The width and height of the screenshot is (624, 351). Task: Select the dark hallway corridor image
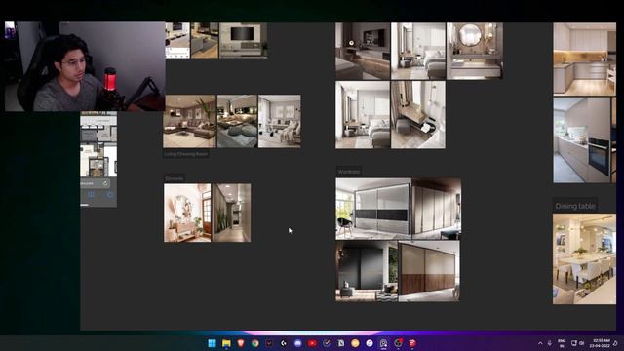(231, 213)
